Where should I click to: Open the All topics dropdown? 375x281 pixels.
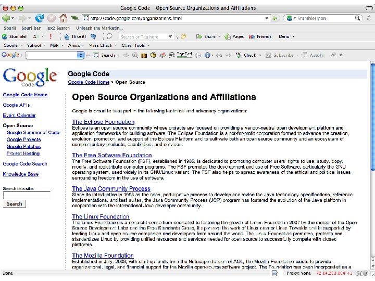click(38, 36)
